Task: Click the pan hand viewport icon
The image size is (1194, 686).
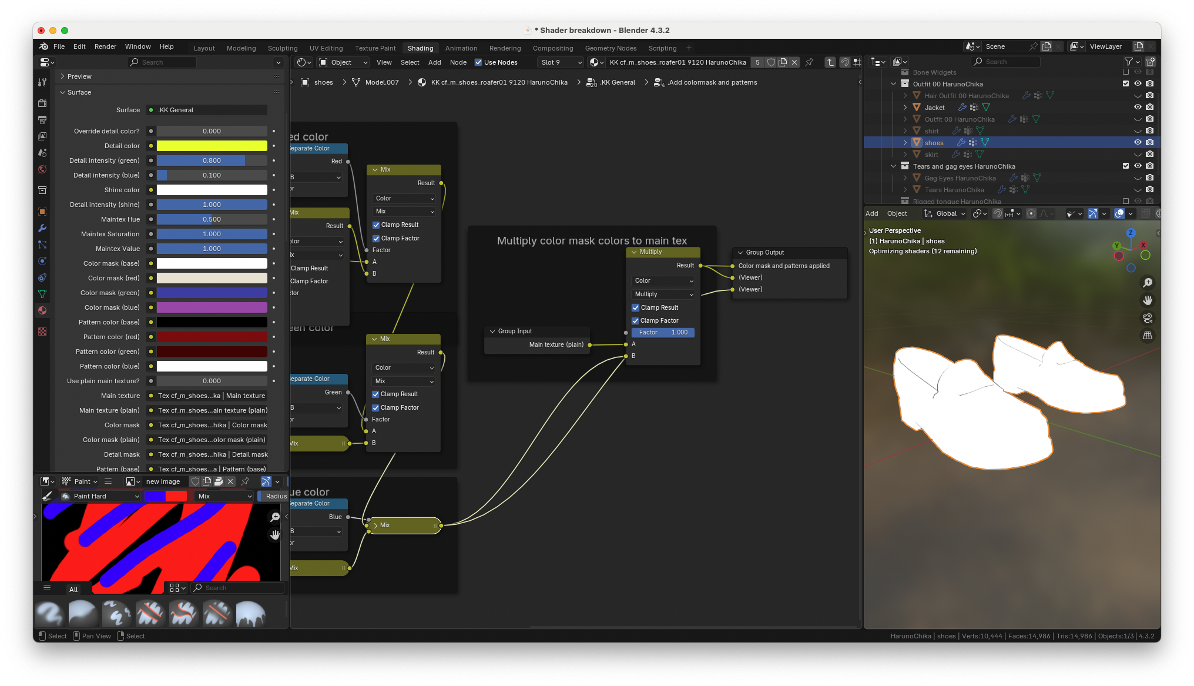Action: point(1147,300)
